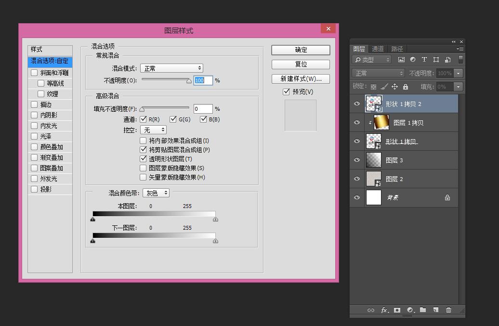
Task: Click the lock position move icon
Action: click(394, 87)
